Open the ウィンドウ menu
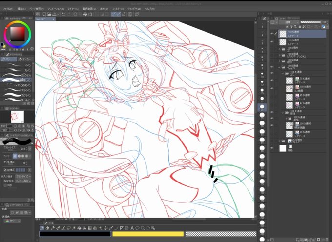The width and height of the screenshot is (332, 242). (x=134, y=9)
